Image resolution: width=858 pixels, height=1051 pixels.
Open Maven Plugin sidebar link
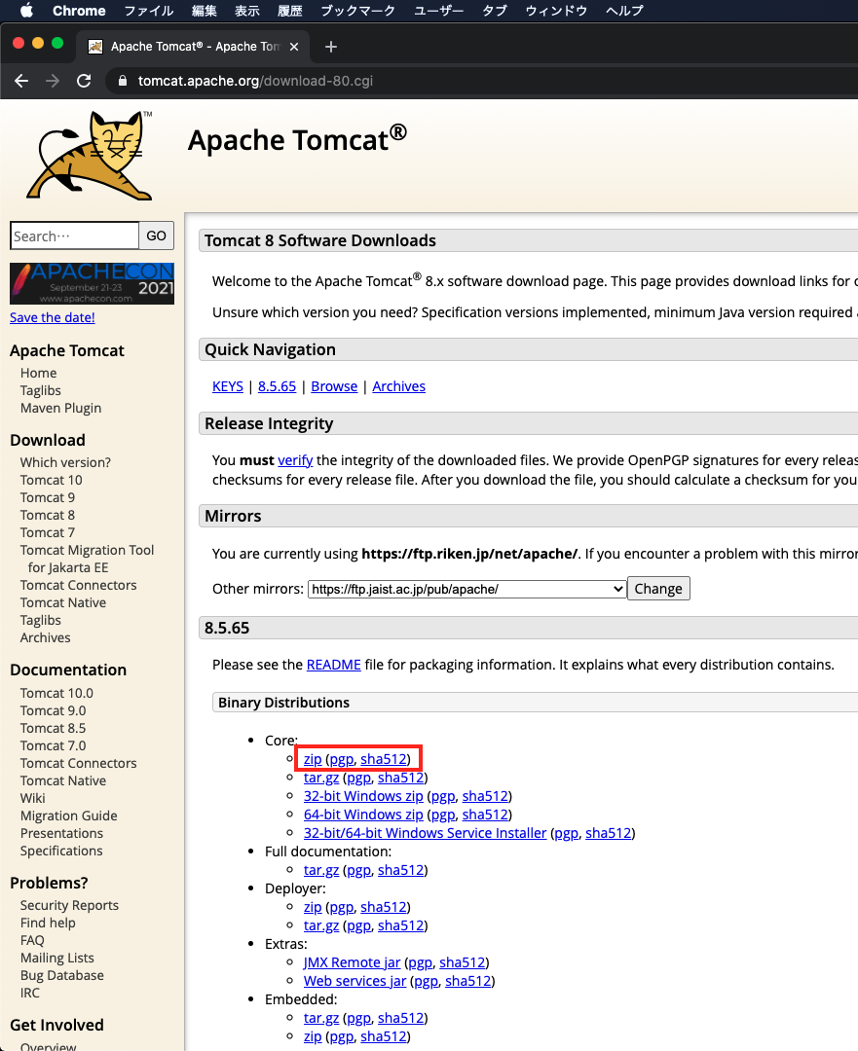pyautogui.click(x=60, y=408)
